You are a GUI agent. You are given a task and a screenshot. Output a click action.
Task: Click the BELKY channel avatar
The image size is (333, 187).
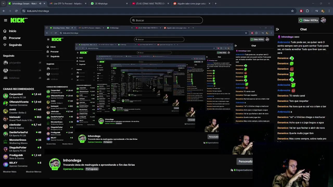5,164
